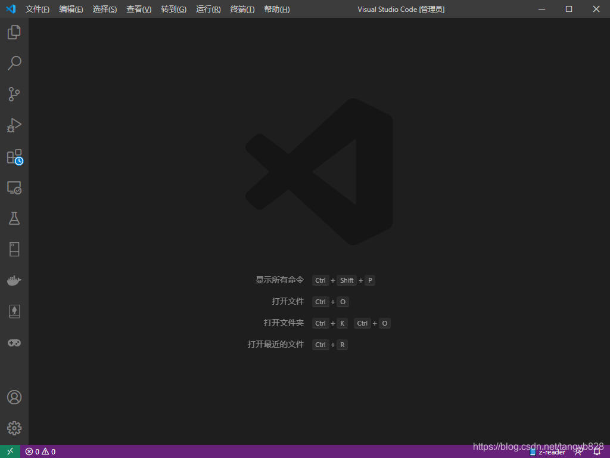Click the 显示所有命令 label
The width and height of the screenshot is (610, 458).
(279, 280)
